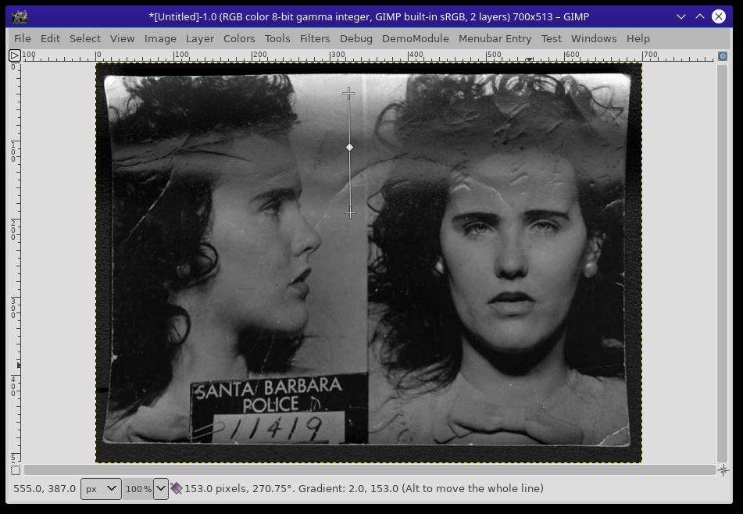Click the navigate image display icon at bottom right
The height and width of the screenshot is (514, 743).
point(723,470)
